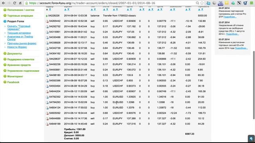This screenshot has height=143, width=255.
Task: Select order number 54794293
Action: [55, 102]
